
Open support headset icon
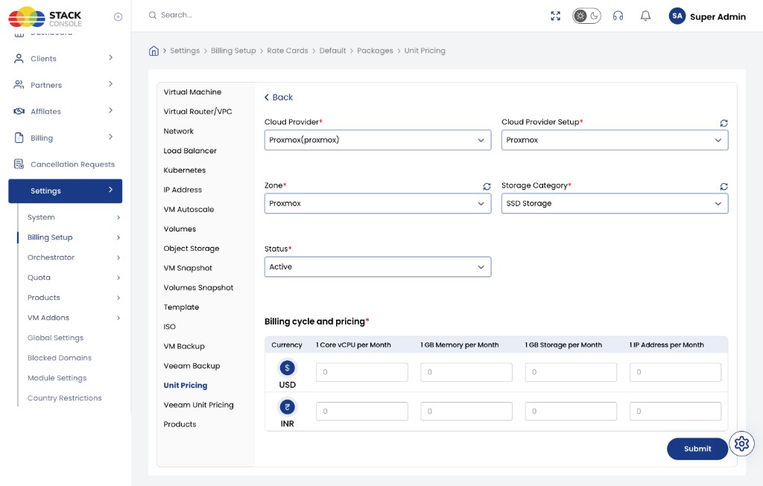(618, 16)
